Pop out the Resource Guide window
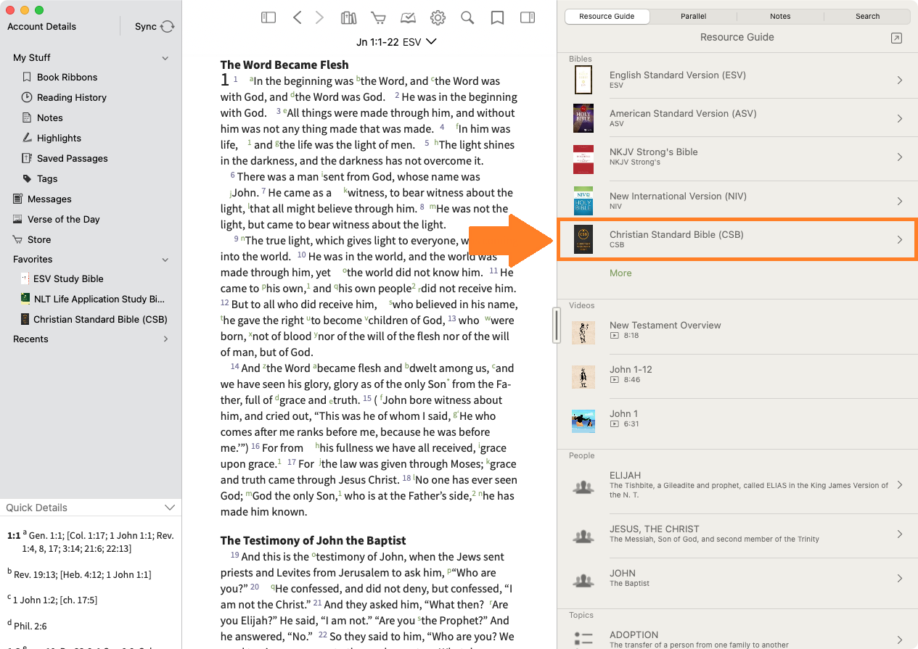Image resolution: width=918 pixels, height=649 pixels. (896, 38)
